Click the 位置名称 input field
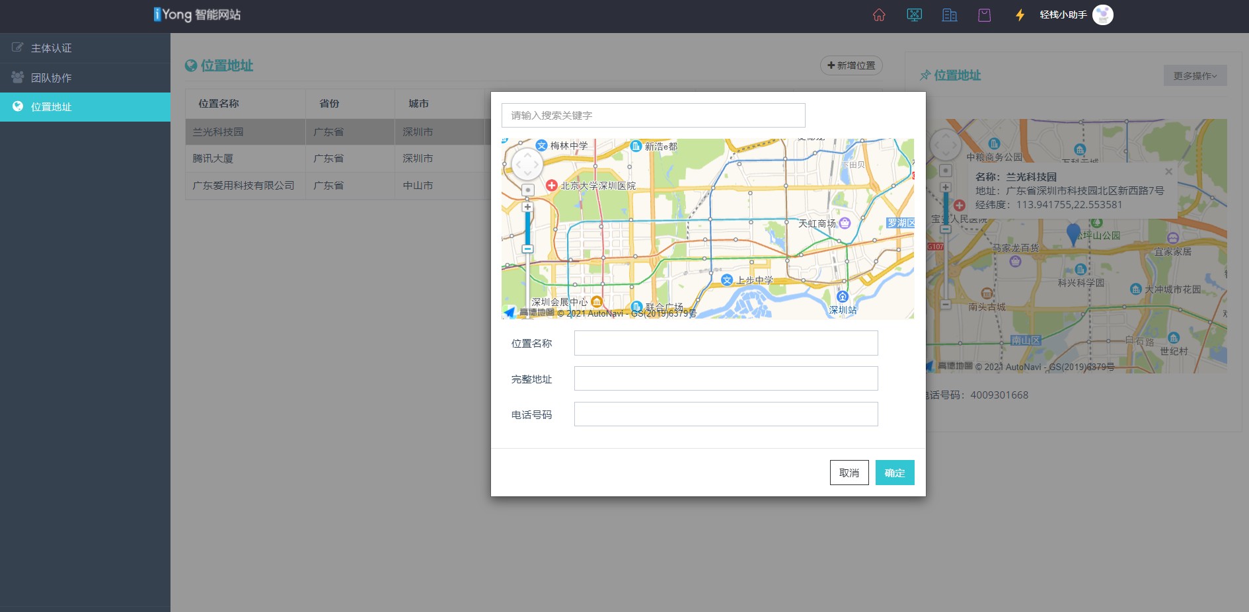The image size is (1249, 612). tap(726, 343)
